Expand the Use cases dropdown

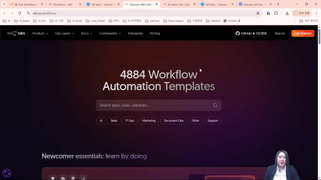pos(64,34)
